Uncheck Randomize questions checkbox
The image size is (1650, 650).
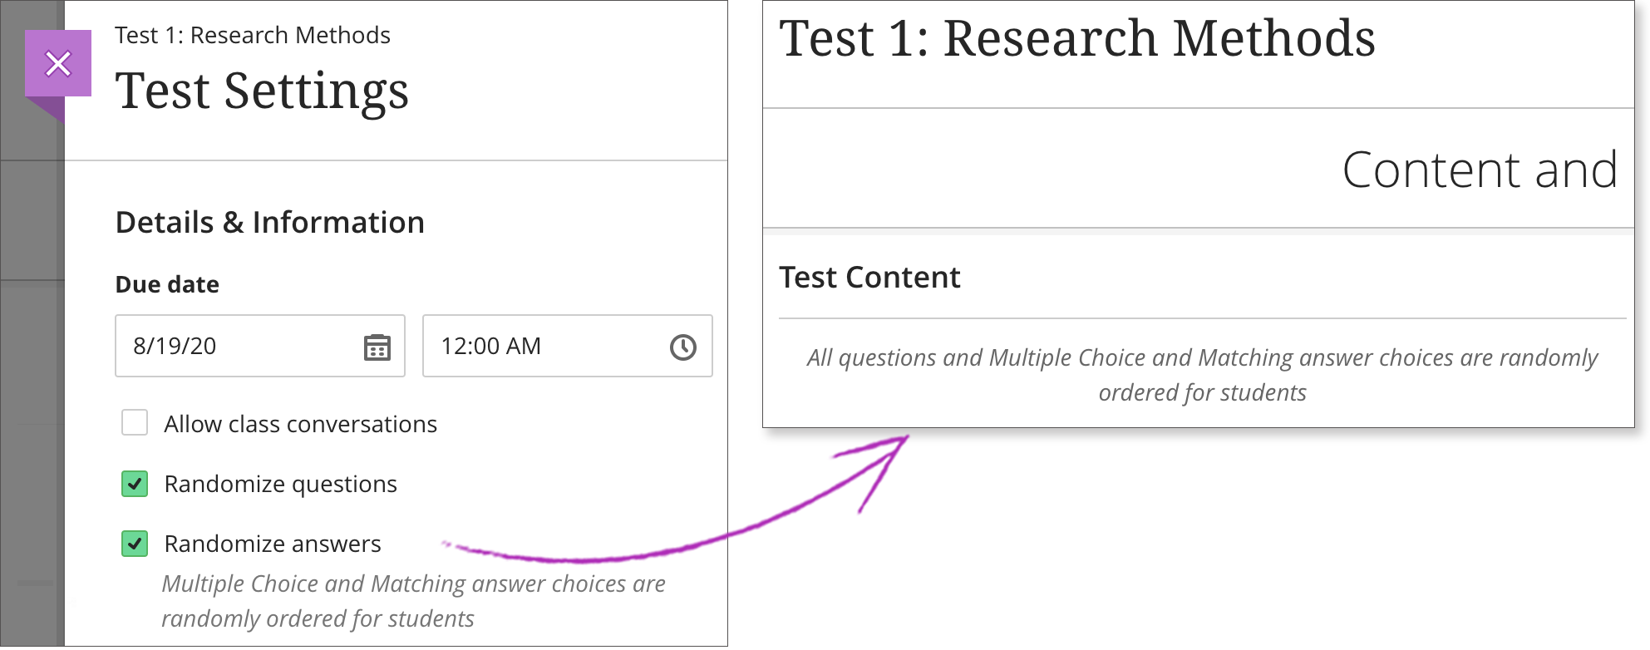click(135, 484)
